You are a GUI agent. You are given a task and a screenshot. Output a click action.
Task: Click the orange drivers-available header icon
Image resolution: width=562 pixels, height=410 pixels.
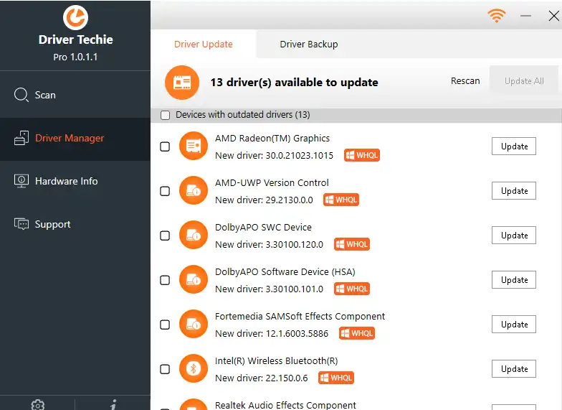[x=182, y=82]
